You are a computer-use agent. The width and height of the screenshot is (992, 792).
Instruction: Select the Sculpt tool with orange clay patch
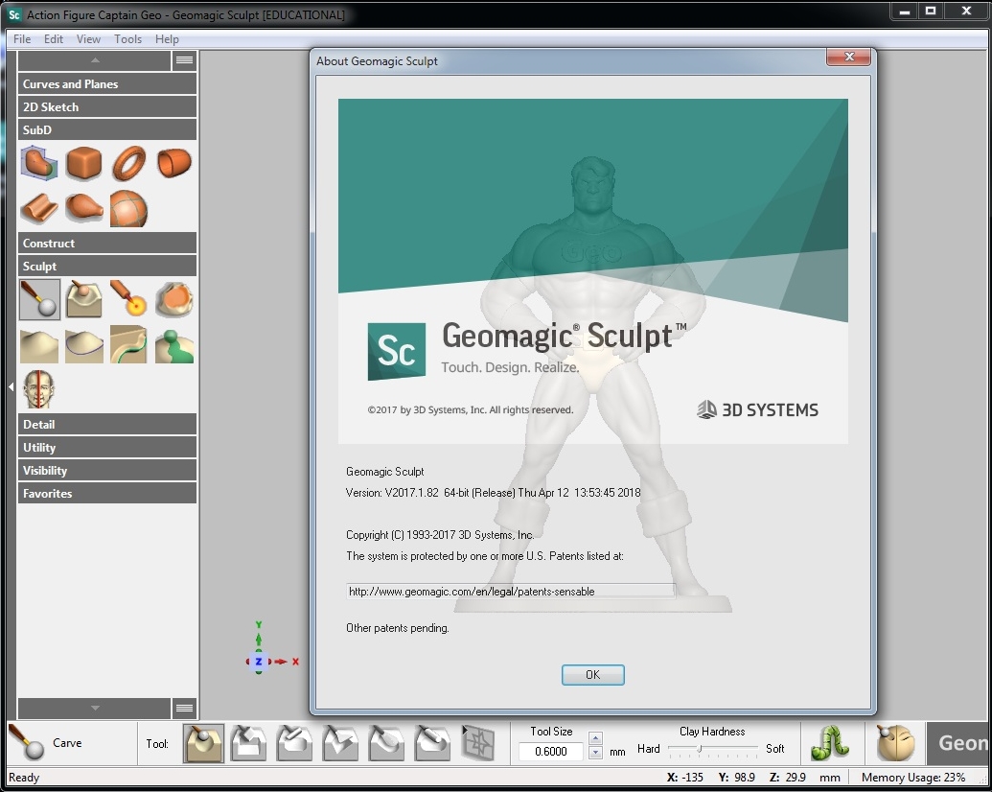point(174,299)
